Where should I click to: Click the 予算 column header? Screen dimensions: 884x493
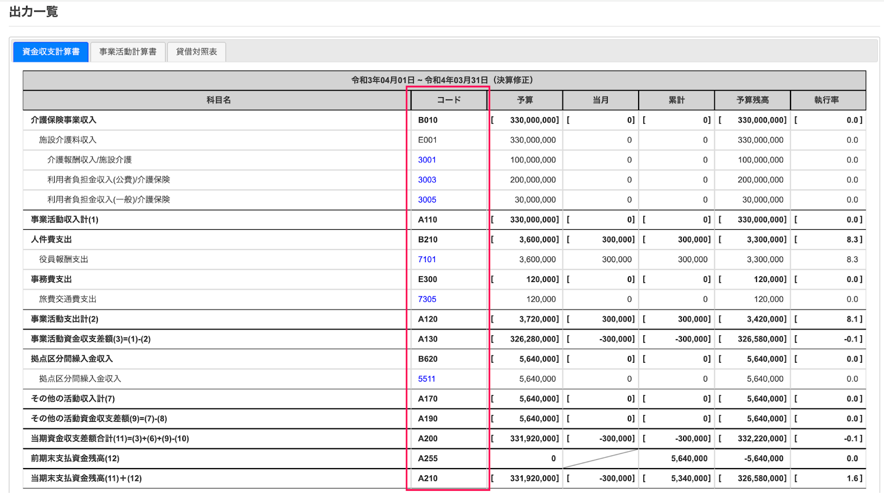click(x=525, y=100)
